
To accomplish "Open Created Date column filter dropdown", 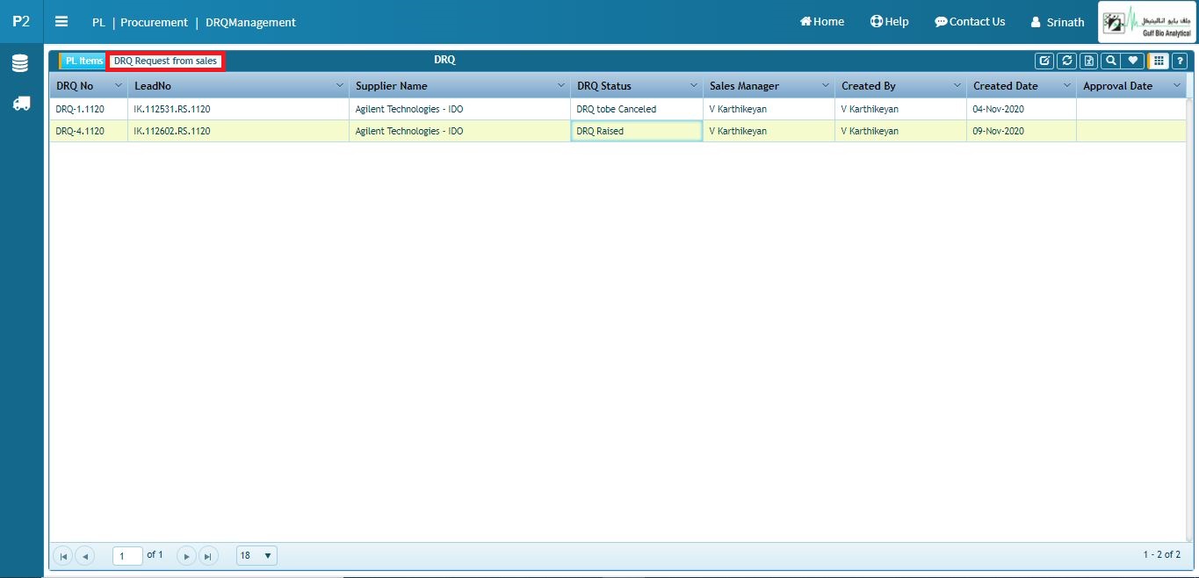I will pyautogui.click(x=1067, y=85).
